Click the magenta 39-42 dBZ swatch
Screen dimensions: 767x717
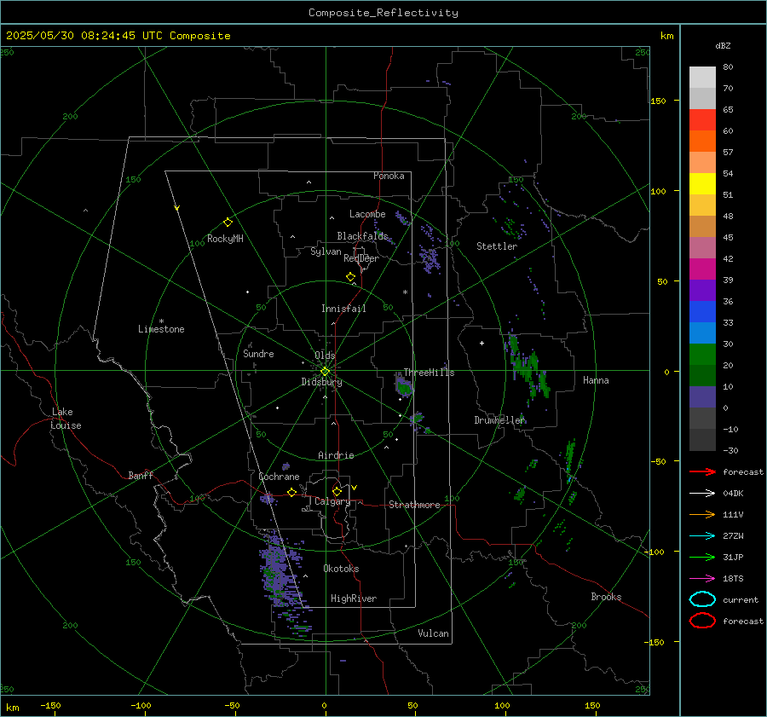[x=702, y=269]
